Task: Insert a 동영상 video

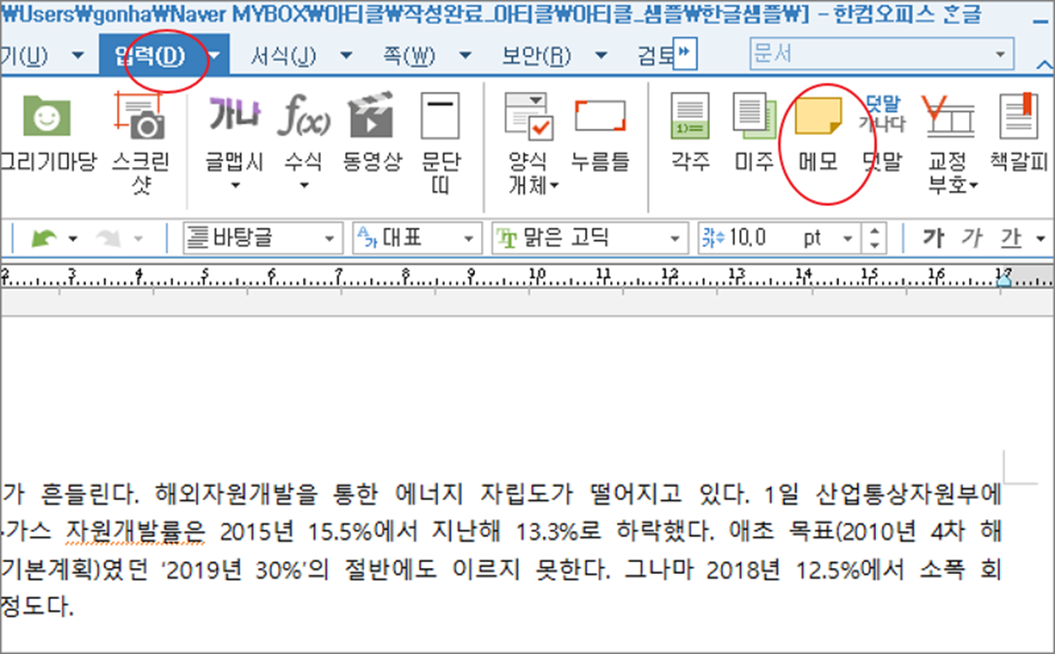Action: click(x=372, y=131)
